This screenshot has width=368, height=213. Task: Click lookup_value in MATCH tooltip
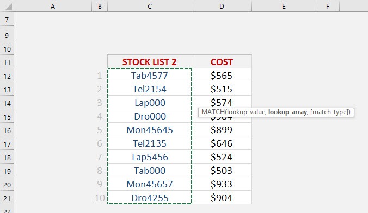click(x=246, y=112)
